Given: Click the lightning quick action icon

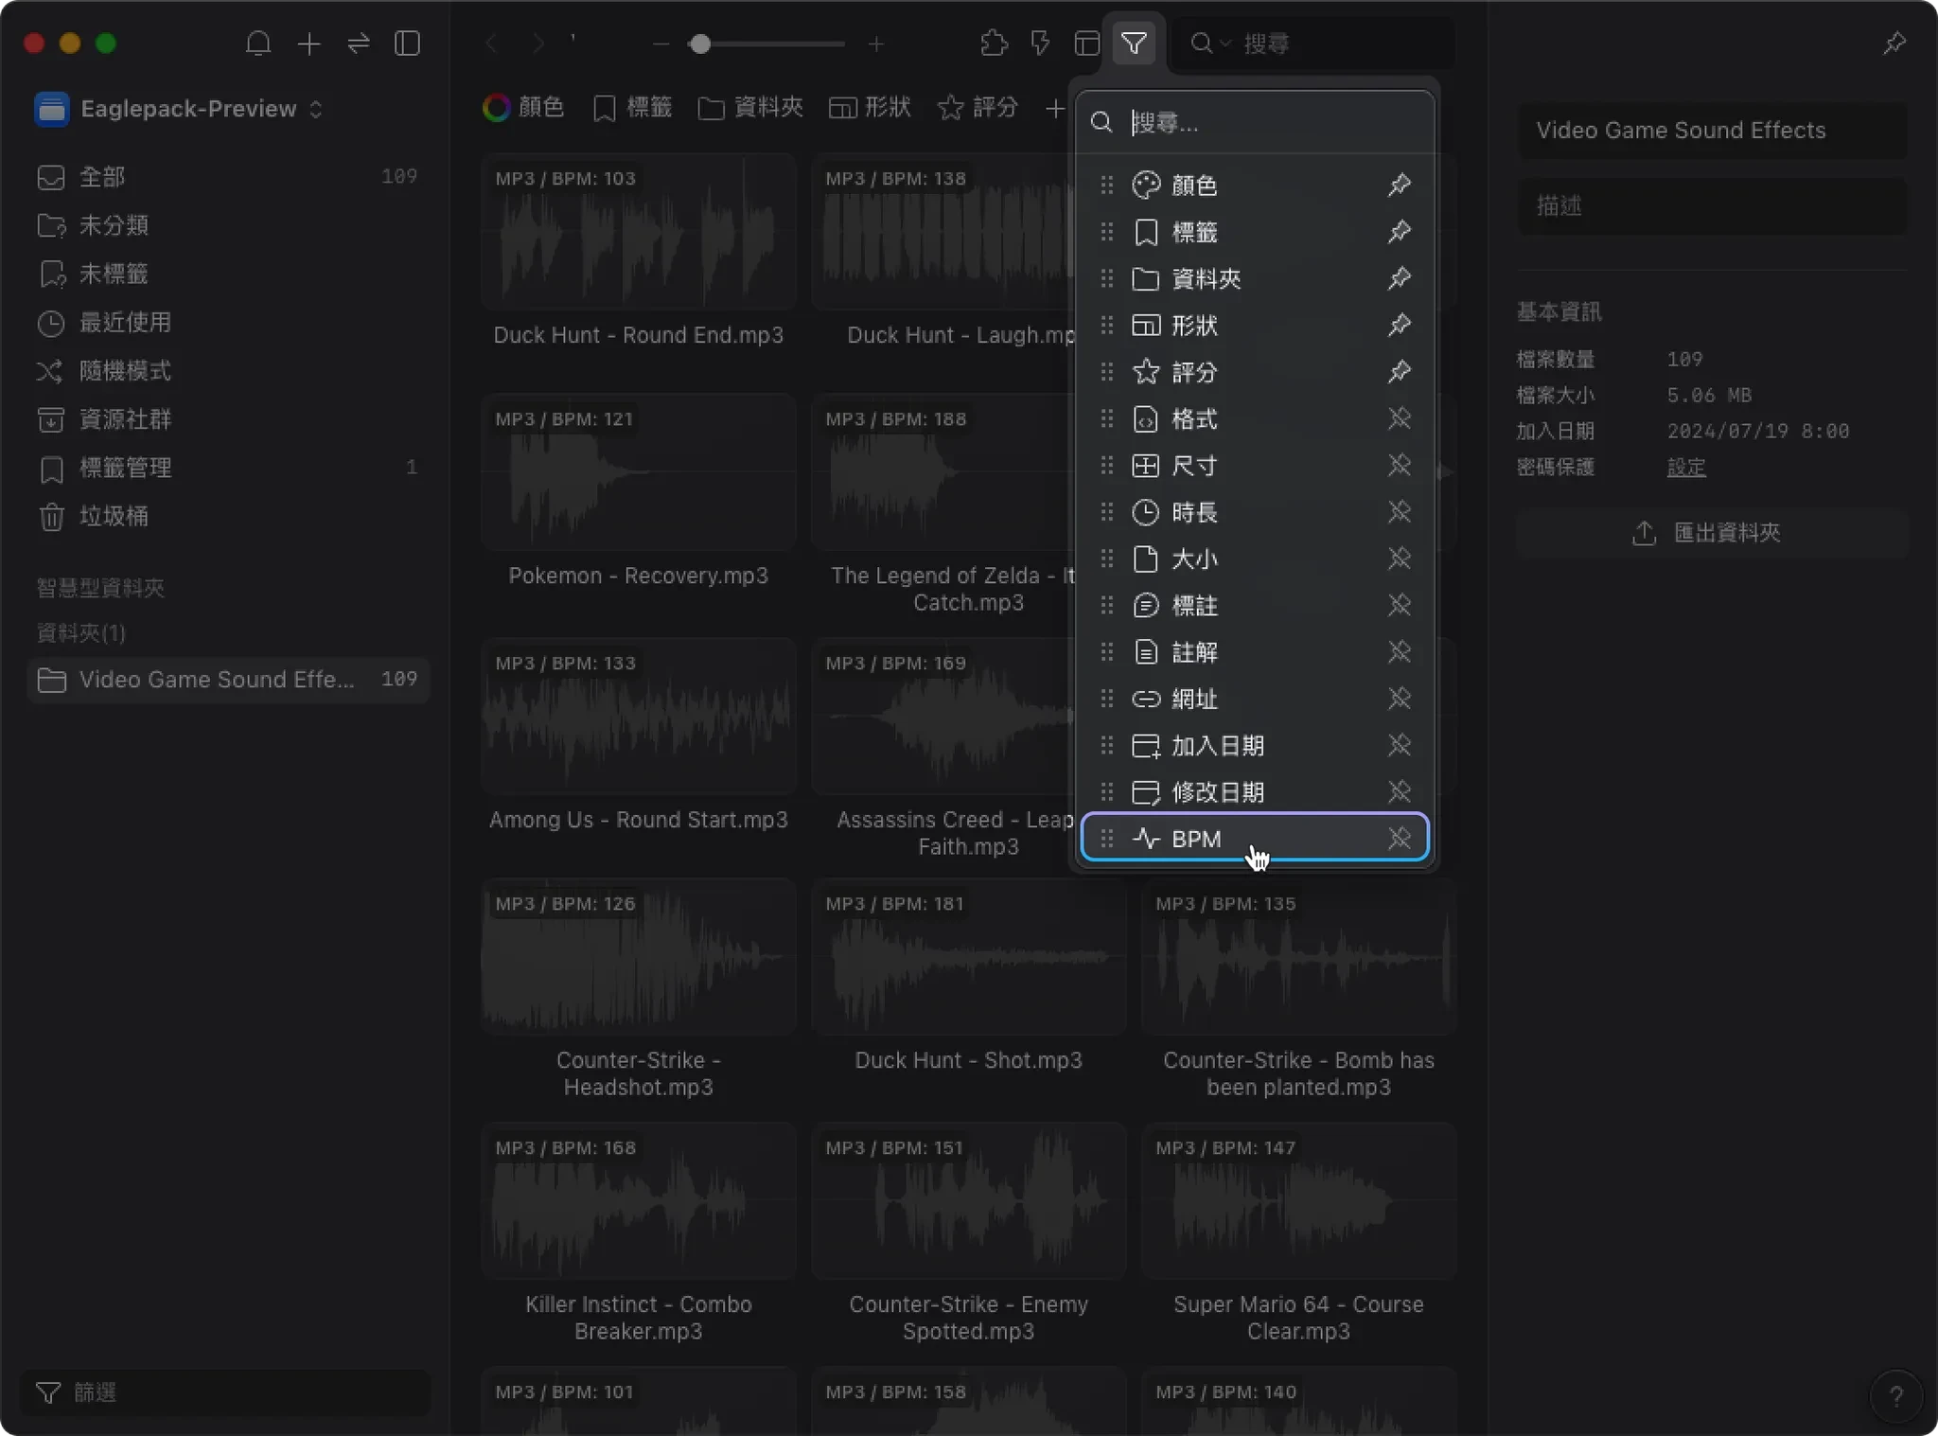Looking at the screenshot, I should point(1040,44).
